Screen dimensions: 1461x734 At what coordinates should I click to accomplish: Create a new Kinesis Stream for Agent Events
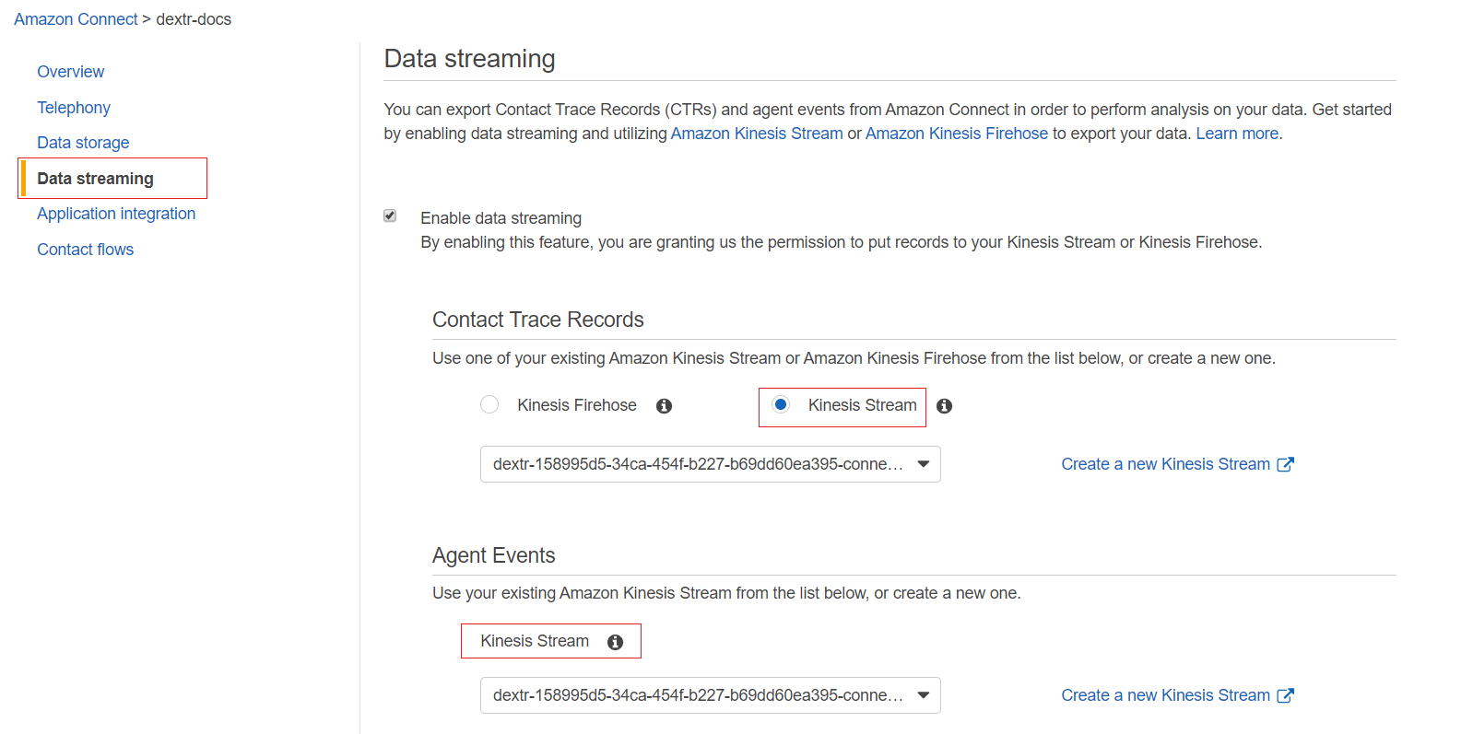(x=1166, y=695)
